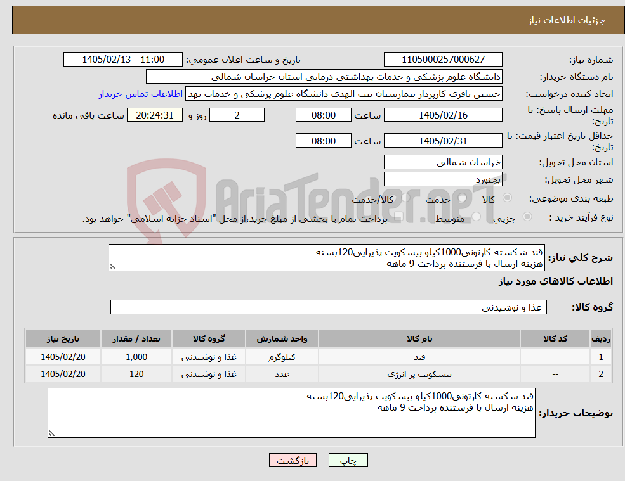Click the گروه کالا column header

pyautogui.click(x=209, y=338)
